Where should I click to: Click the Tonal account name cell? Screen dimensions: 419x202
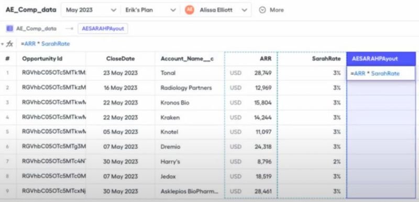190,73
